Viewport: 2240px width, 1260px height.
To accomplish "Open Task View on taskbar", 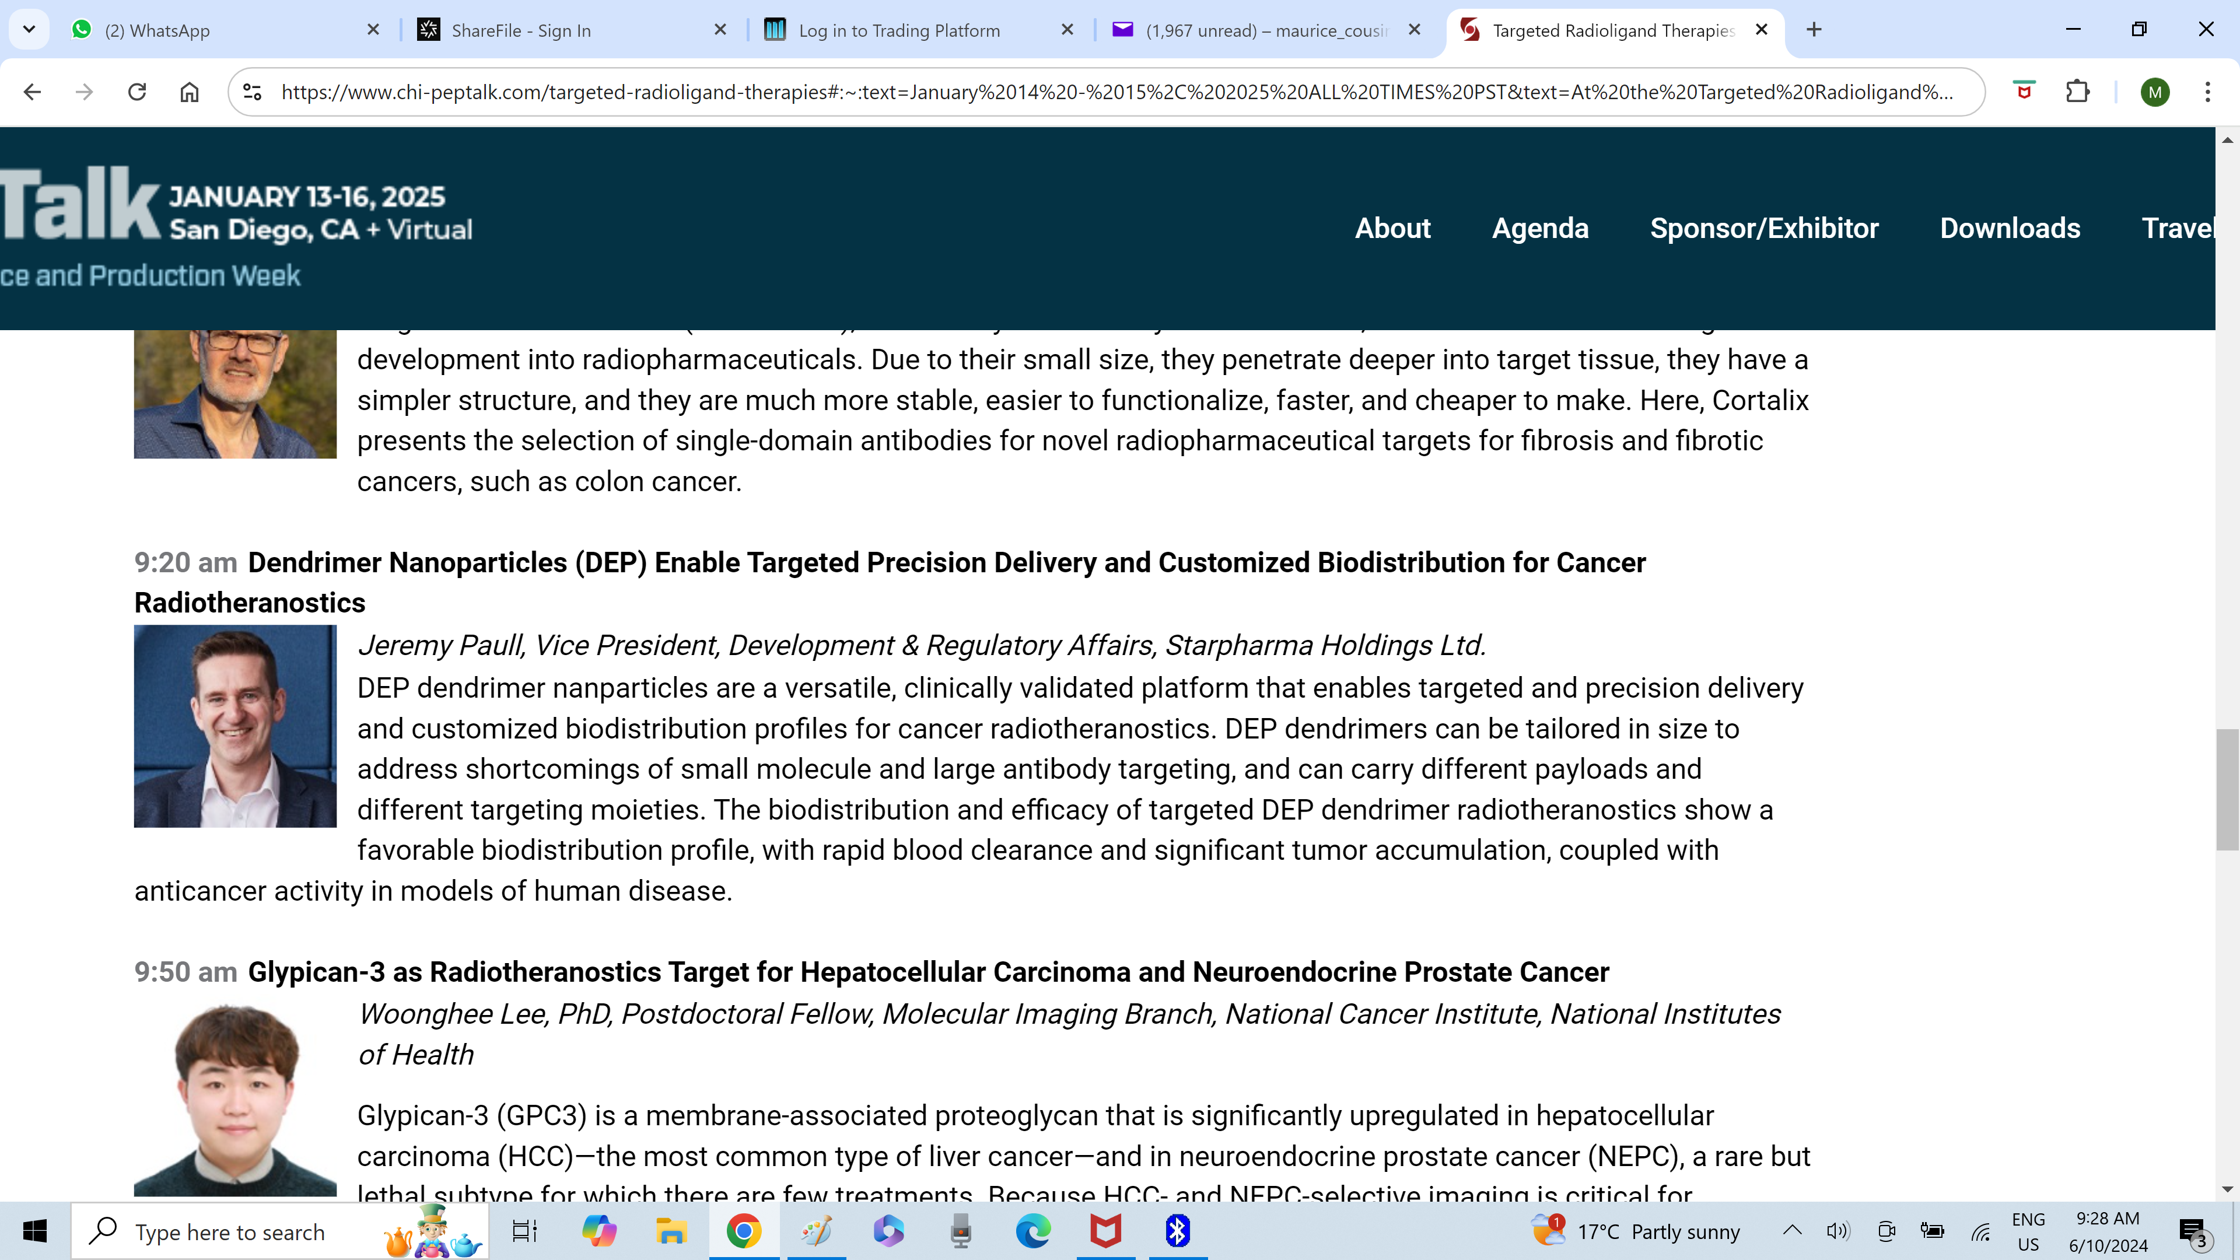I will 524,1231.
